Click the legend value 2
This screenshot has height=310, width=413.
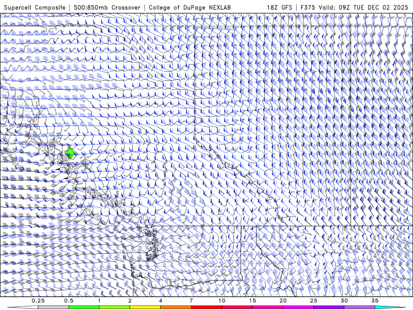pos(130,301)
